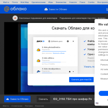Image resolution: width=108 pixels, height=108 pixels.
Task: Click eject icon on disko-docs@yandex.ru row
Action: pos(70,72)
